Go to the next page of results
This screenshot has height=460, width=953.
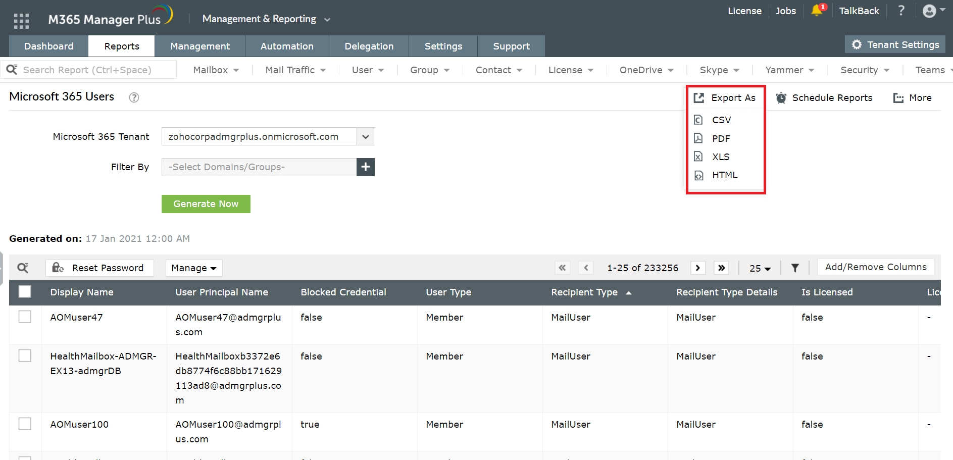pyautogui.click(x=698, y=268)
